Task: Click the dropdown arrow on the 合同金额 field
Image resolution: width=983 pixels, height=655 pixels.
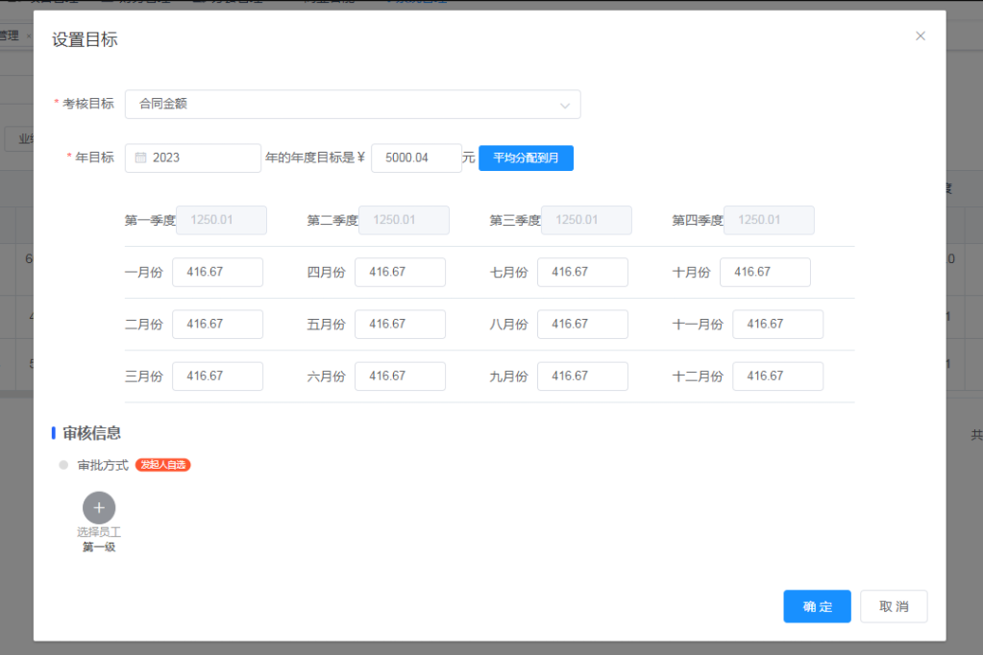Action: click(567, 104)
